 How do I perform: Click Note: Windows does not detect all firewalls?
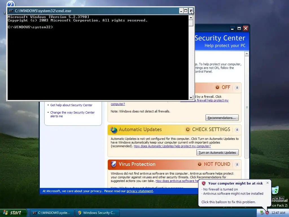click(140, 111)
